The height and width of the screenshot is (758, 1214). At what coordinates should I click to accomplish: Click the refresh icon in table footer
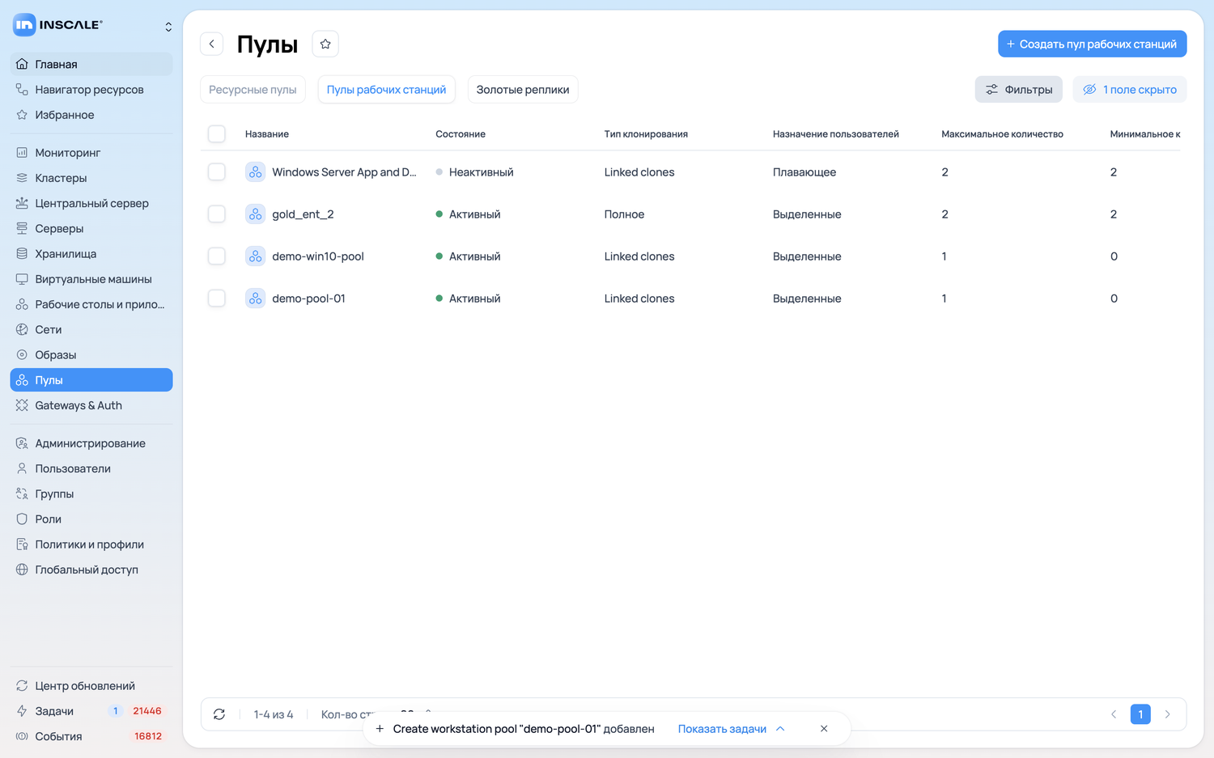click(219, 714)
